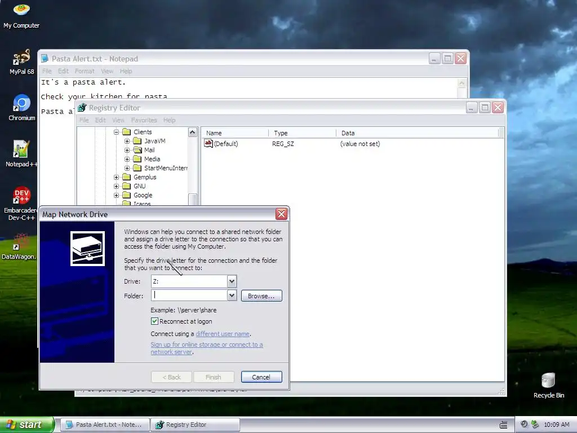Select the StartMenuInternet folder icon
This screenshot has width=577, height=433.
click(137, 168)
